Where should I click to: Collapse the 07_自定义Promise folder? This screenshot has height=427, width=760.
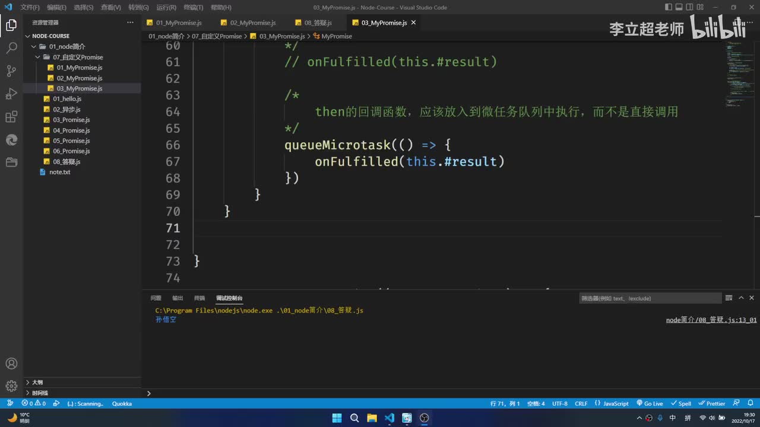tap(82, 57)
